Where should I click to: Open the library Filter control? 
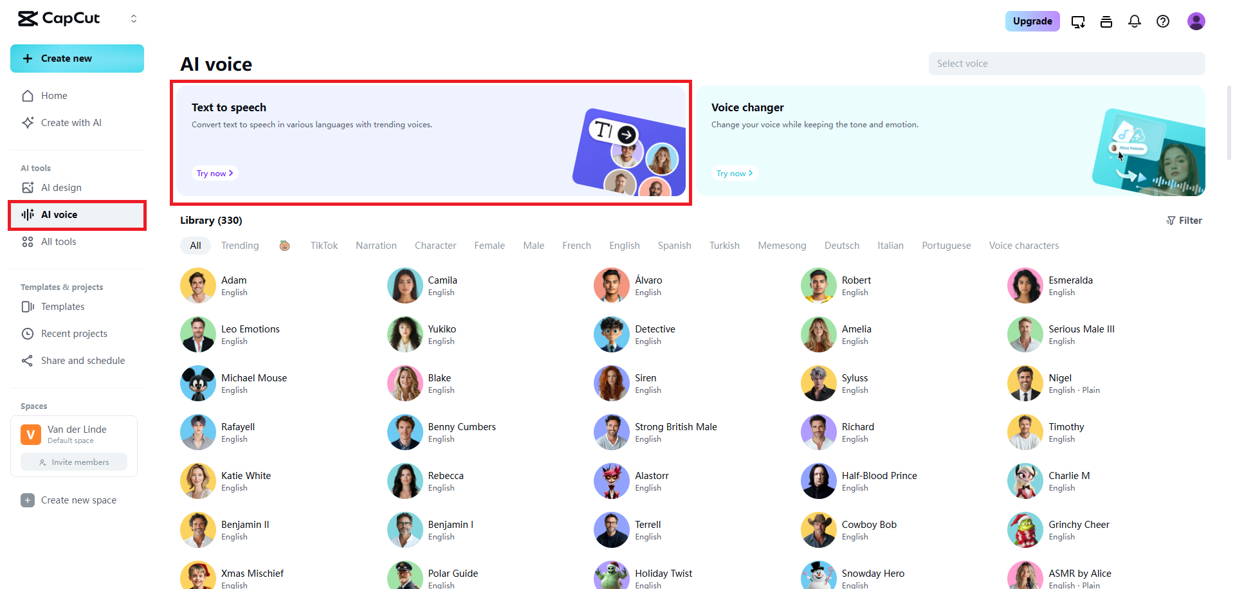pos(1184,221)
